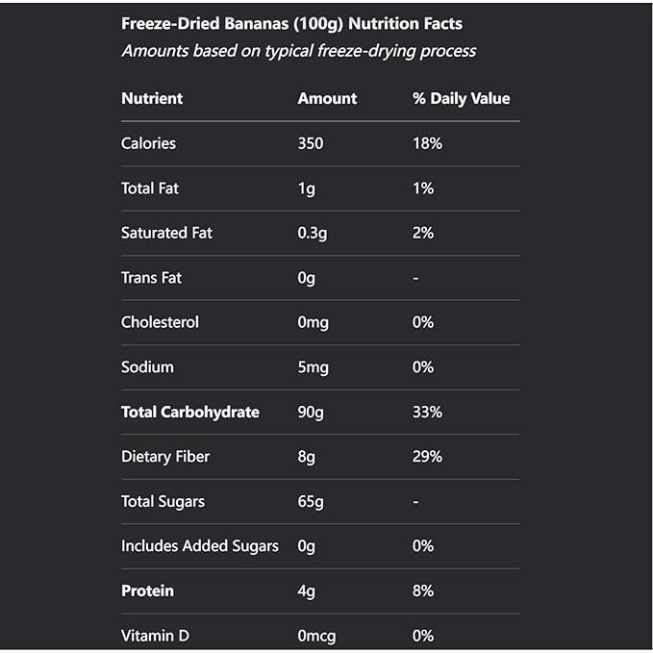Image resolution: width=653 pixels, height=653 pixels.
Task: Select the Amount column header
Action: 327,98
